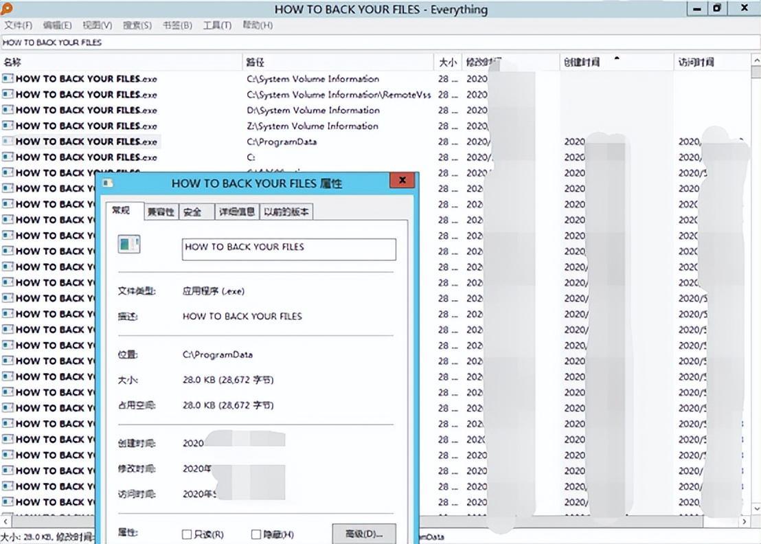Viewport: 761px width, 544px height.
Task: Click the 高级(D)... button
Action: [x=364, y=534]
